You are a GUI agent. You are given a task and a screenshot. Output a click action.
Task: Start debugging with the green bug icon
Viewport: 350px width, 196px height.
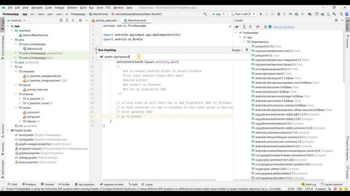pyautogui.click(x=278, y=14)
